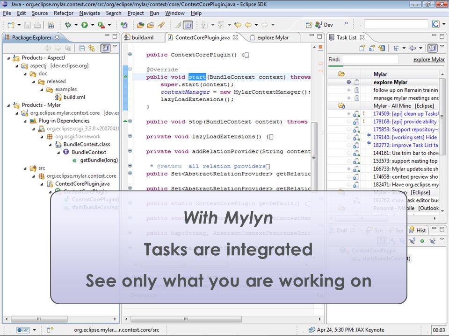
Task: Click the Last Edit Location arrow icon
Action: 238,25
